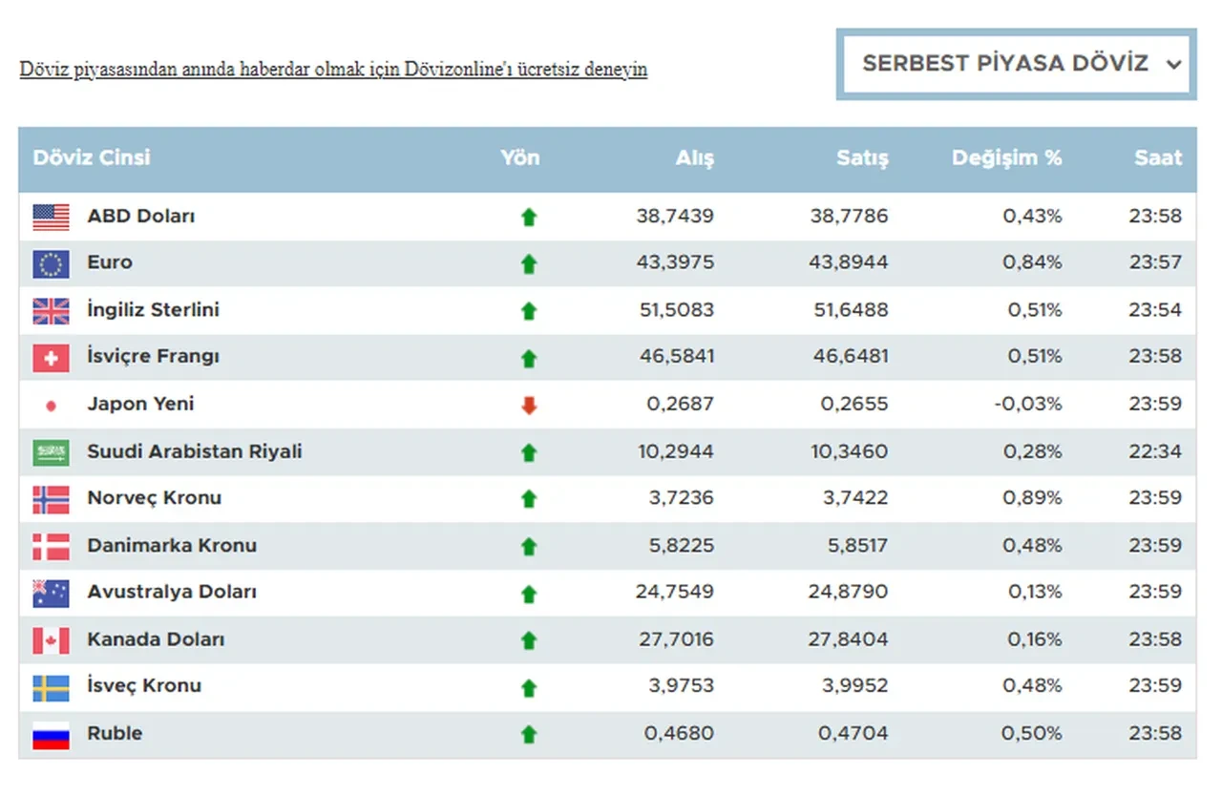
Task: Click the Euro satış value 43,8944
Action: pos(849,262)
